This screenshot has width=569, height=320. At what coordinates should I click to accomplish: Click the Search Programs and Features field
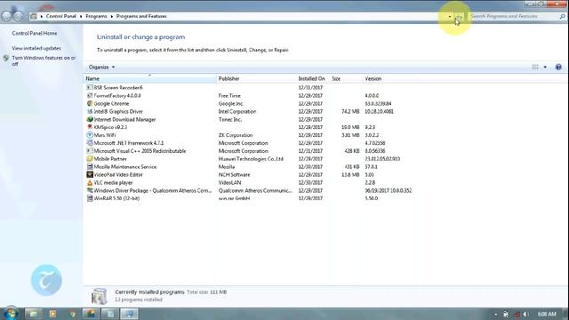(514, 16)
